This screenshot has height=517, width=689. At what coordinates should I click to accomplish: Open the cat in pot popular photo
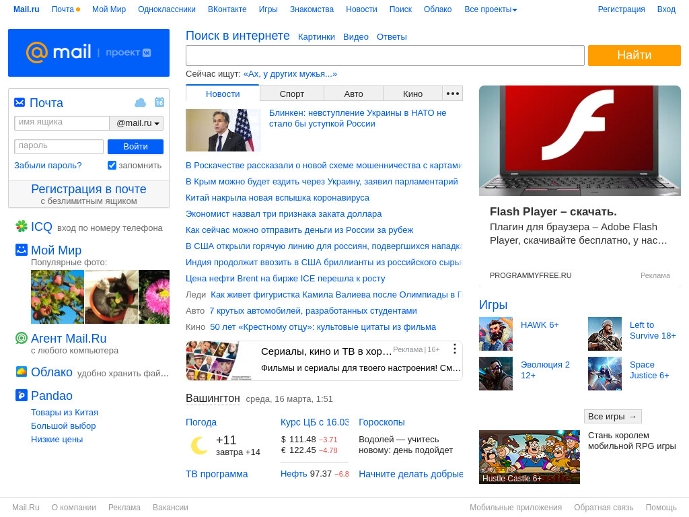tap(111, 297)
